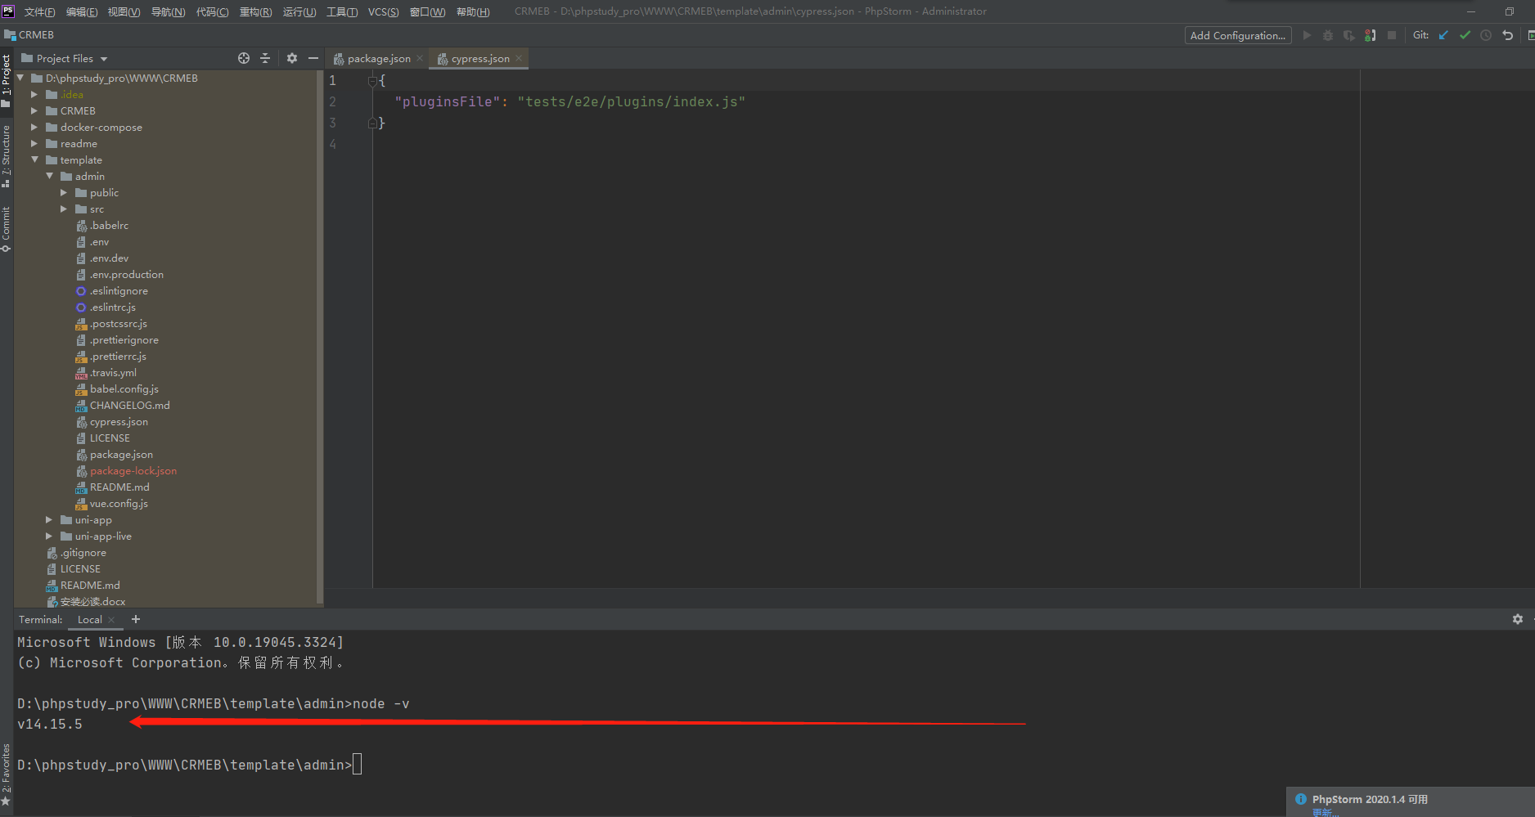This screenshot has width=1535, height=817.
Task: Click the Stop square icon
Action: [x=1392, y=35]
